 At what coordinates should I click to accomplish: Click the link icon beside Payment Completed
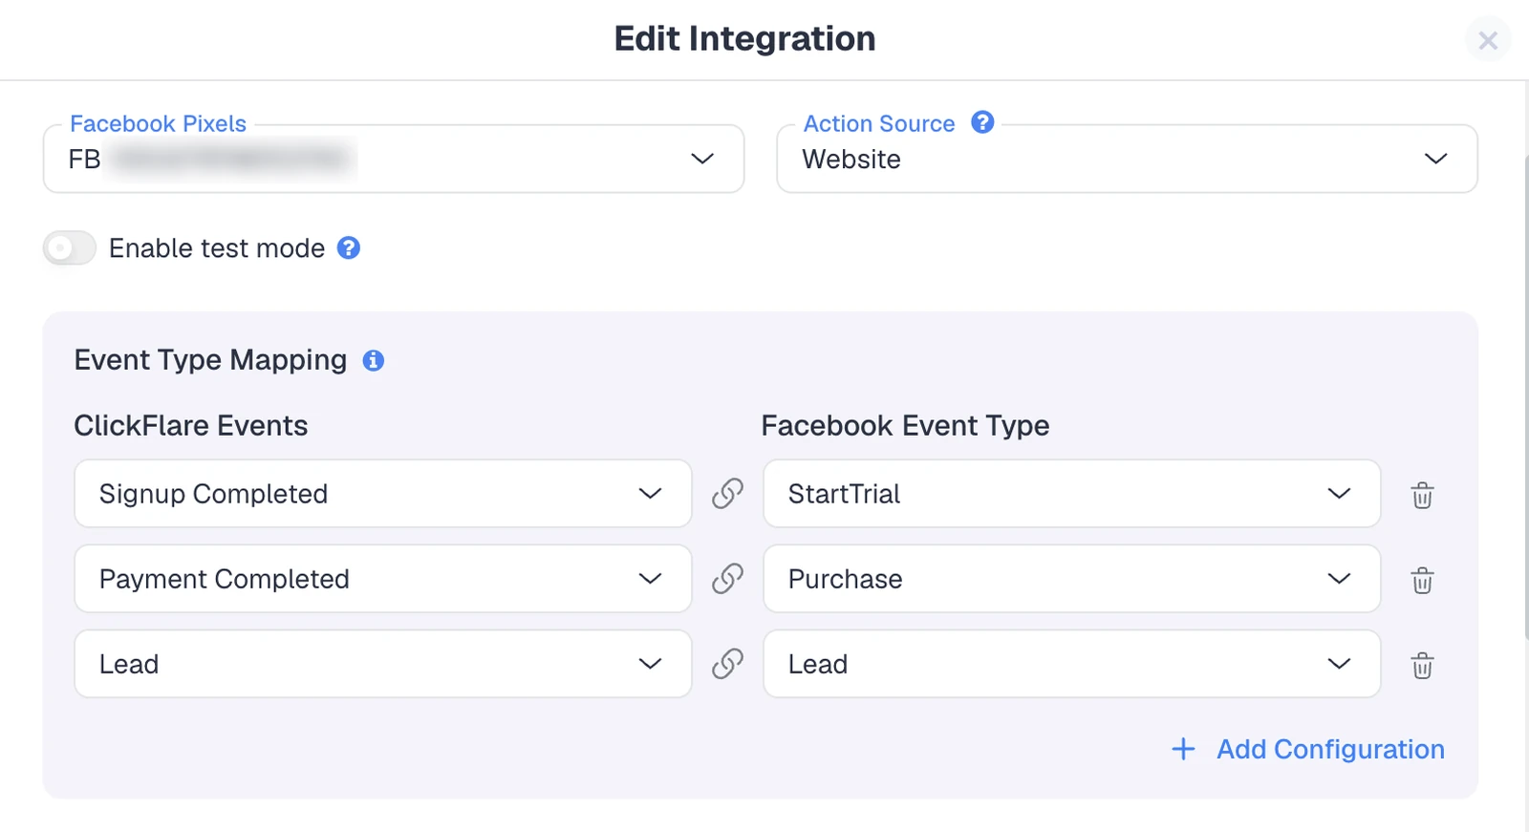pos(727,579)
